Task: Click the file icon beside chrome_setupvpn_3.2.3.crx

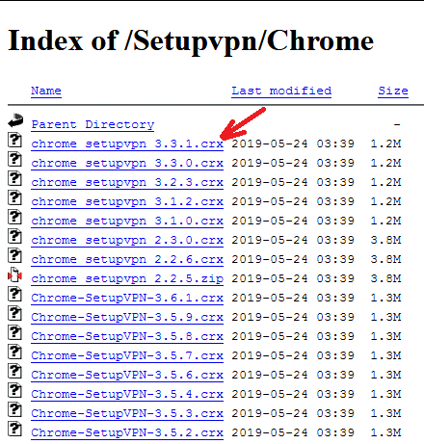Action: click(14, 179)
